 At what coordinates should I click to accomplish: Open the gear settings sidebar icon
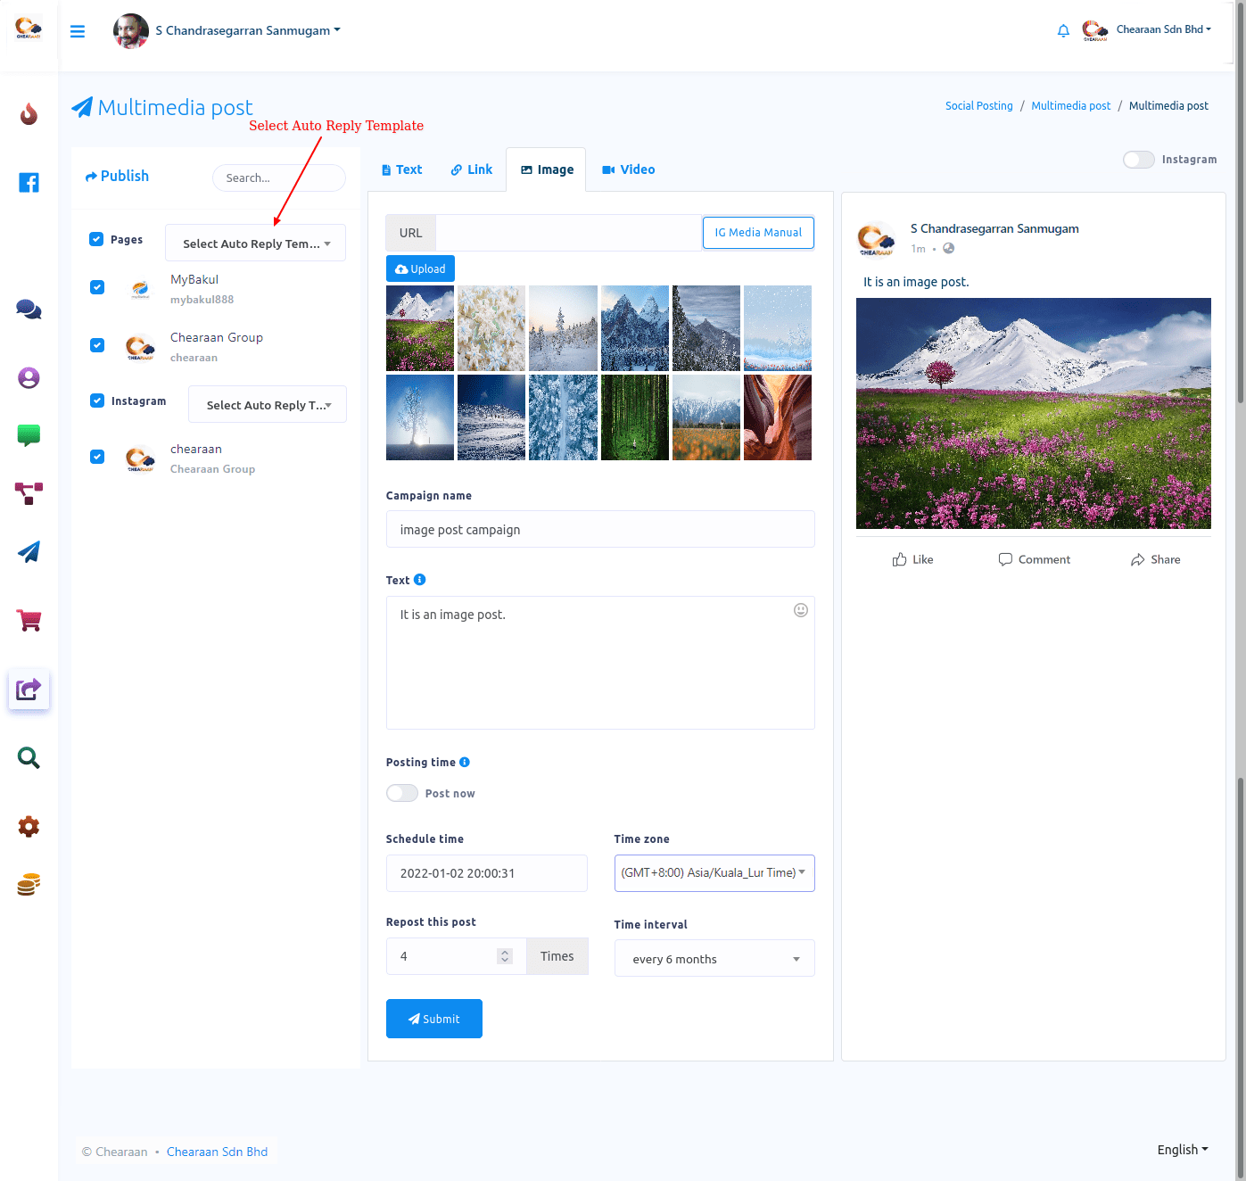pyautogui.click(x=29, y=827)
